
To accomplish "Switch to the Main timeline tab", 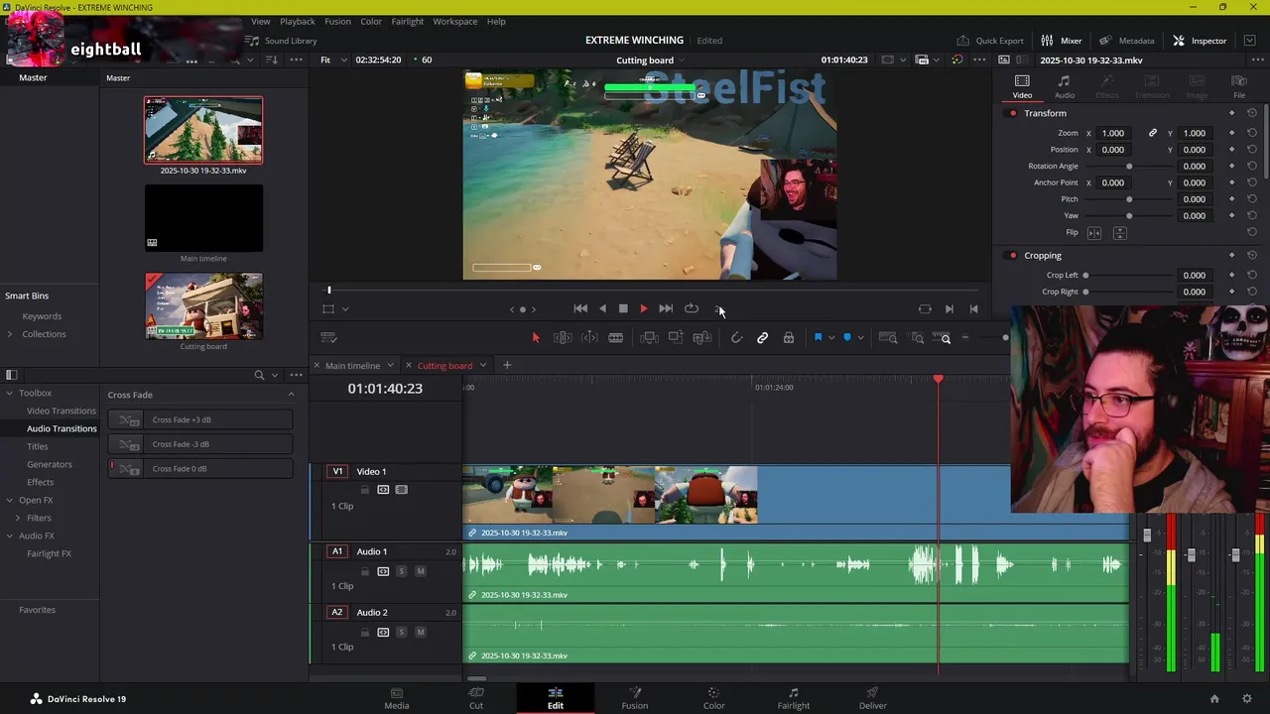I will pyautogui.click(x=352, y=366).
